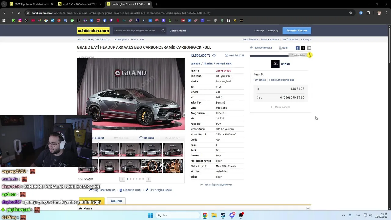Select the HD Video tab
This screenshot has width=391, height=220.
147,138
